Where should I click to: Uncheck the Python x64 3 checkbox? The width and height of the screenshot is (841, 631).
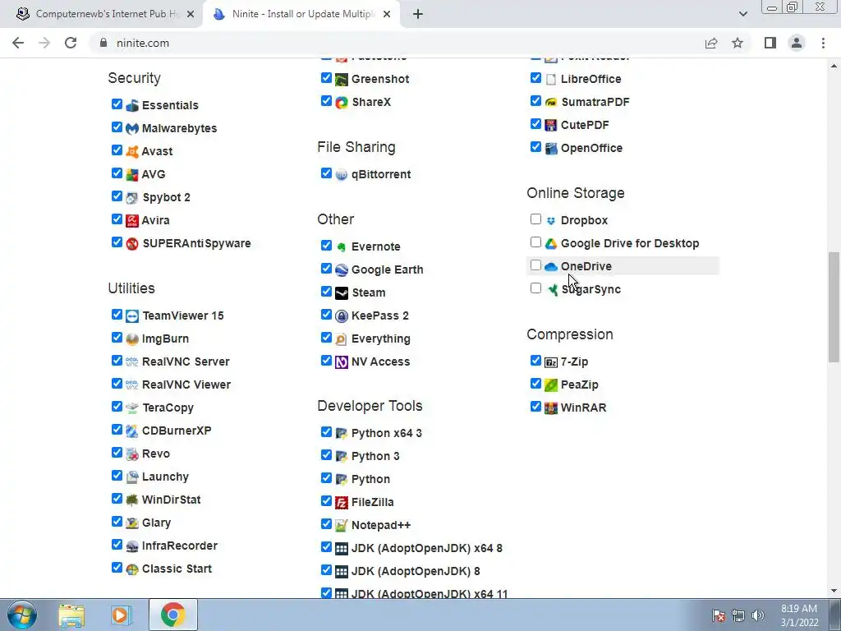tap(326, 432)
